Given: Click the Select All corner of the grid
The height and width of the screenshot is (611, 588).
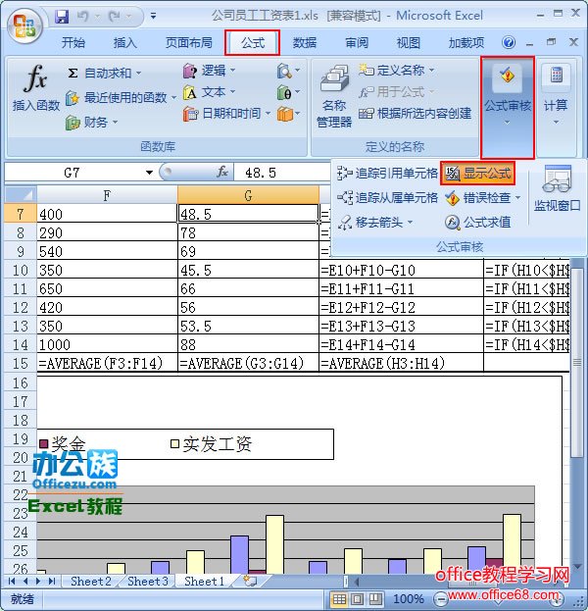Looking at the screenshot, I should tap(21, 195).
